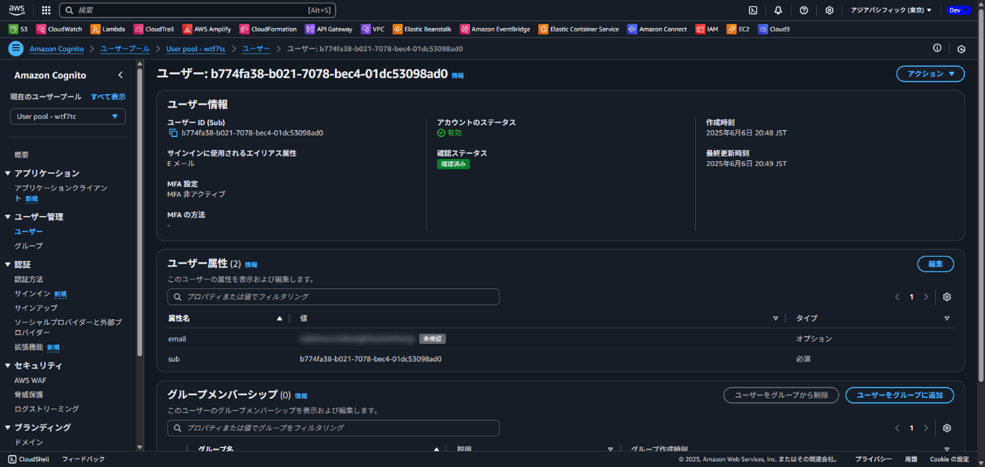Click the group filter search field
Screen dimensions: 985x467
[333, 428]
